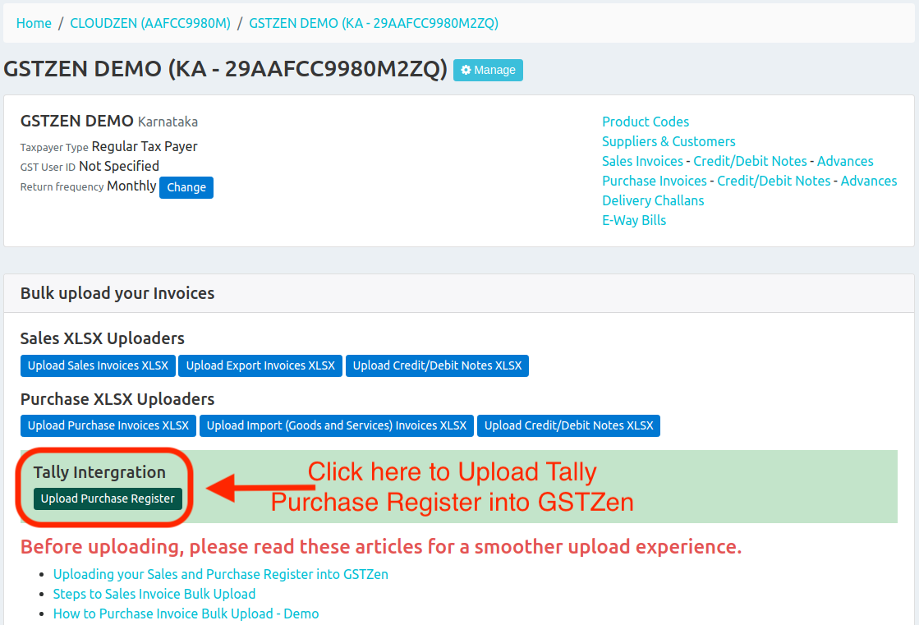Click the 'Sales XLSX Uploaders' heading
919x625 pixels.
point(103,338)
